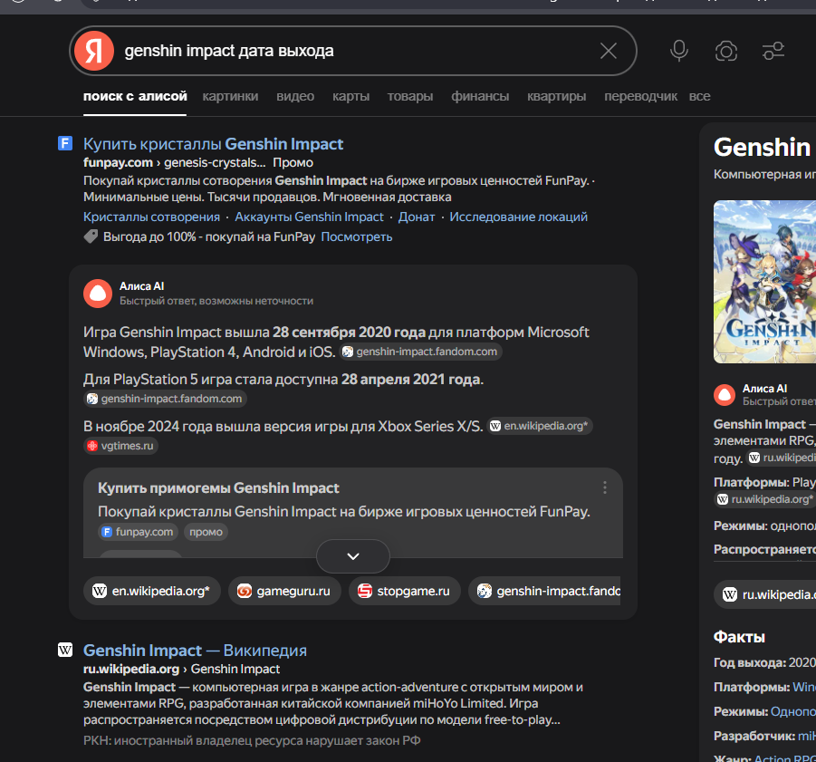Open image search with the camera icon
This screenshot has height=762, width=816.
coord(726,51)
